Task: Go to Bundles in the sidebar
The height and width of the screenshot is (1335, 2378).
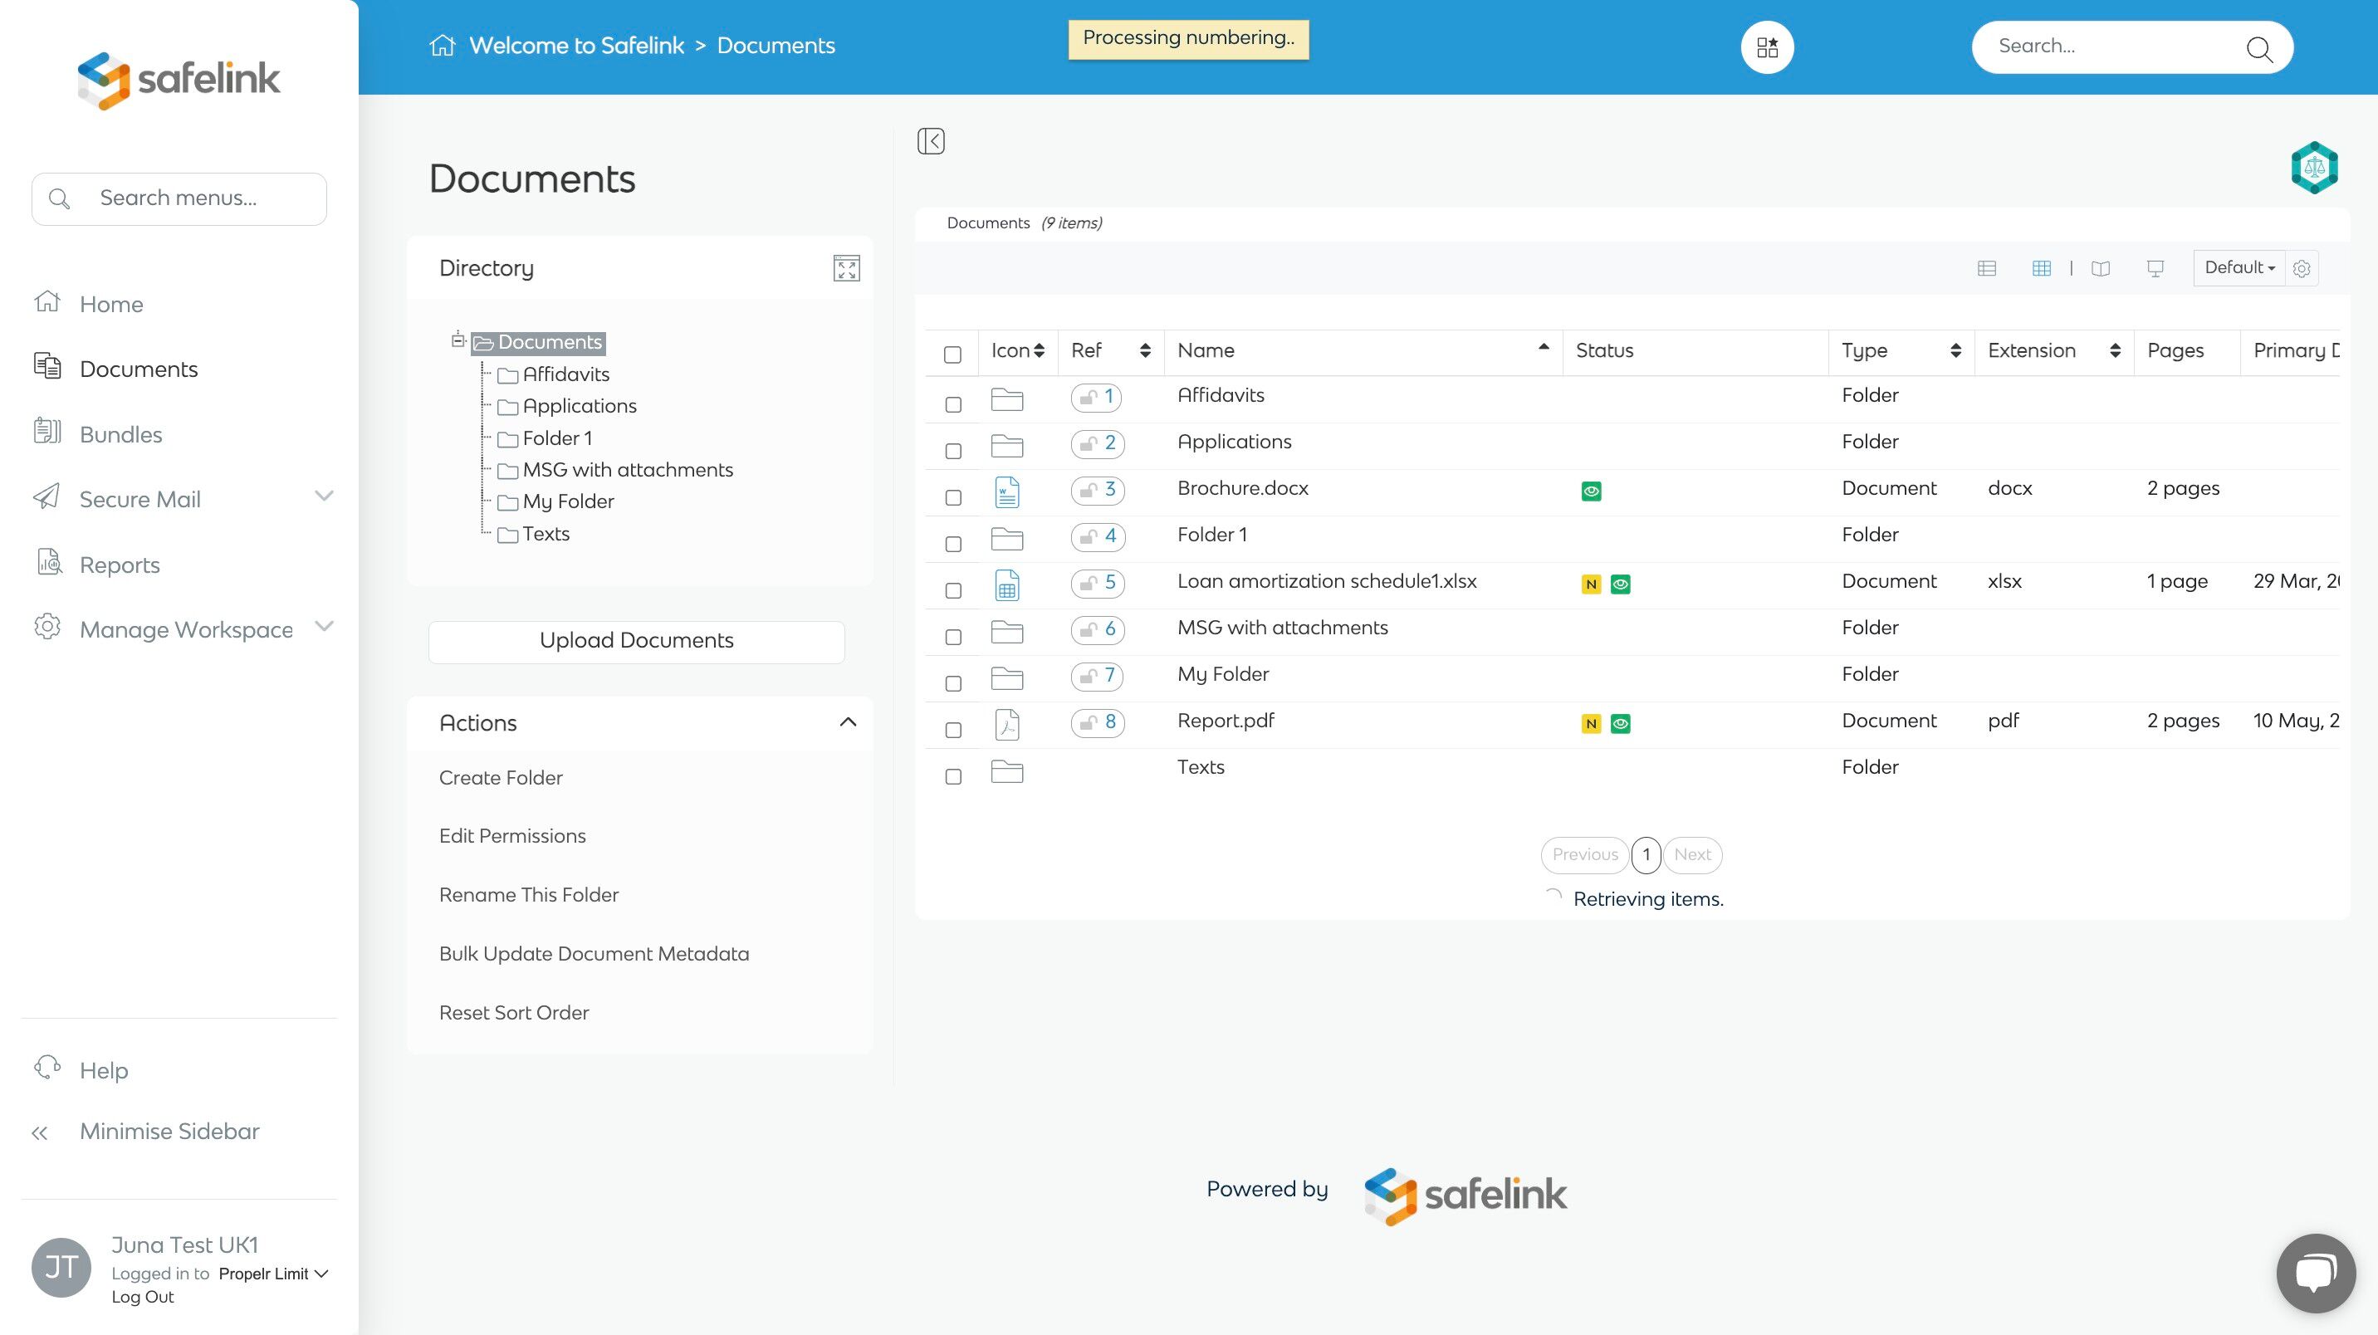Action: [120, 434]
